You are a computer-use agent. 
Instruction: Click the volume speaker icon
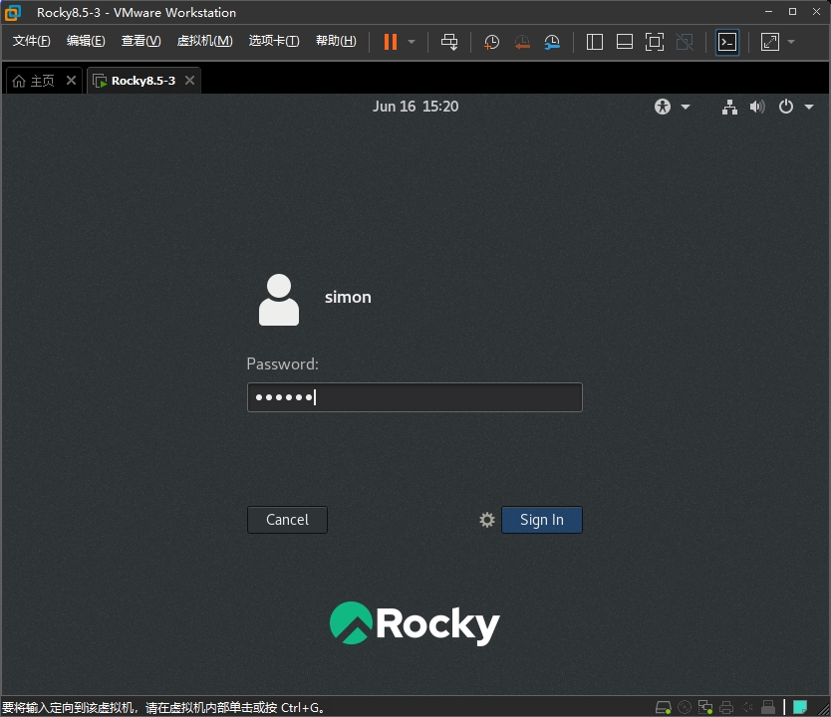click(757, 107)
